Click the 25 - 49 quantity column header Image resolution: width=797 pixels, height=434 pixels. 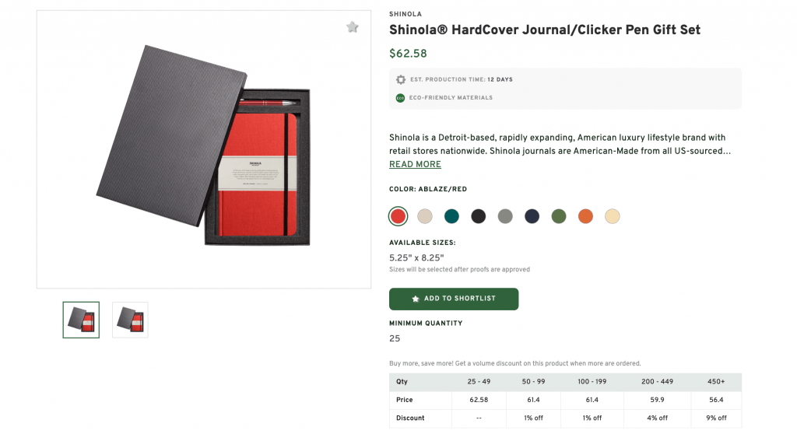click(x=479, y=382)
